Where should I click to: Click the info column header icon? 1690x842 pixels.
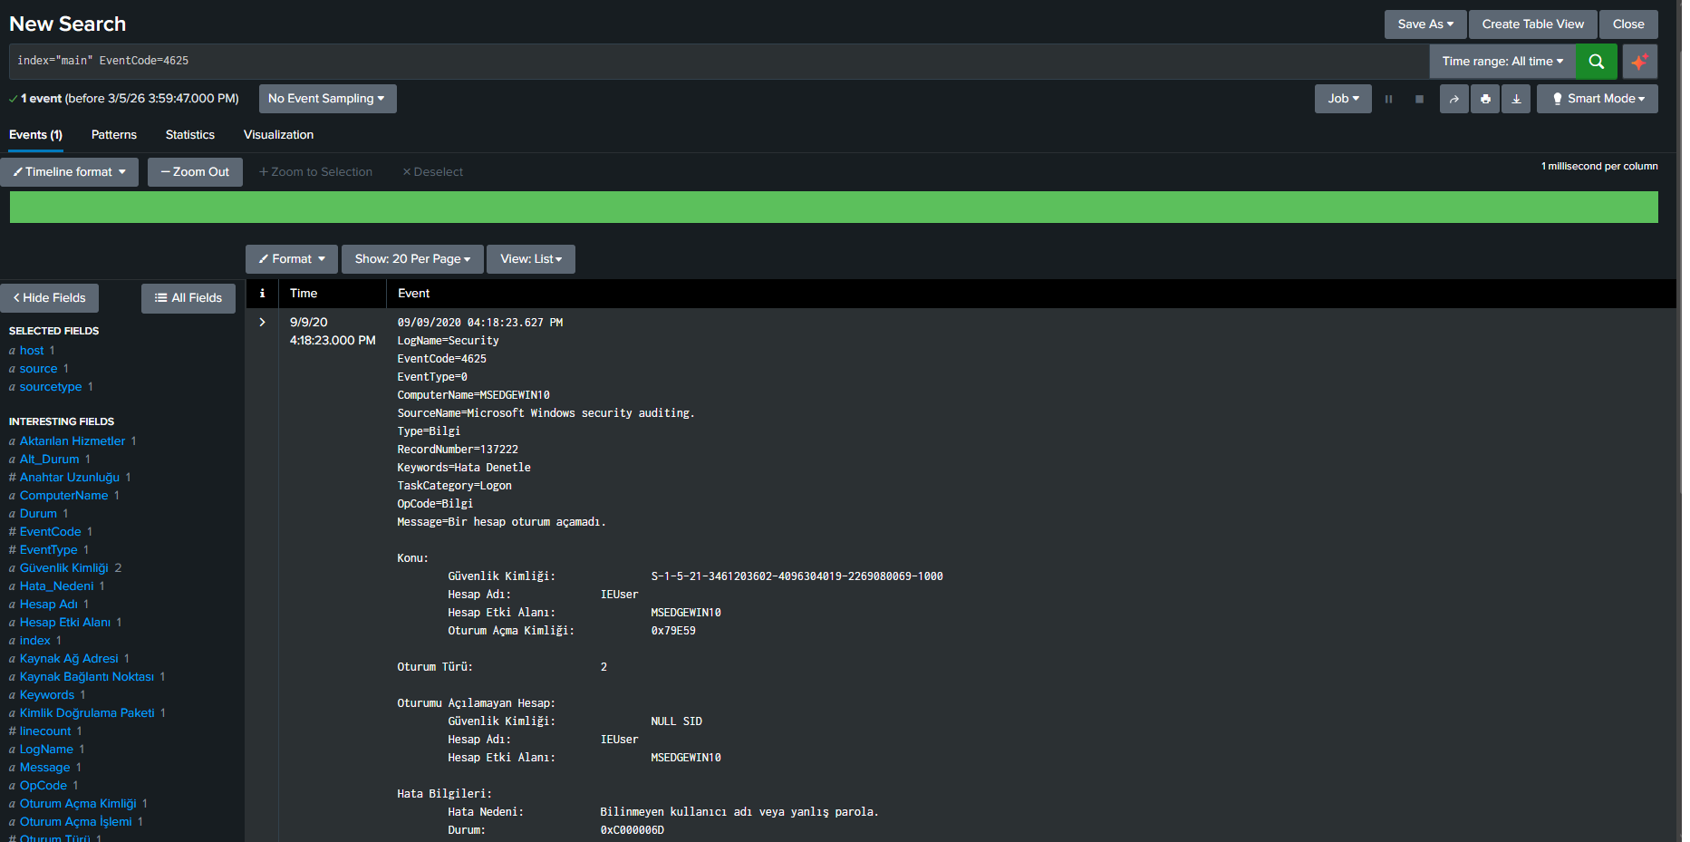click(262, 294)
